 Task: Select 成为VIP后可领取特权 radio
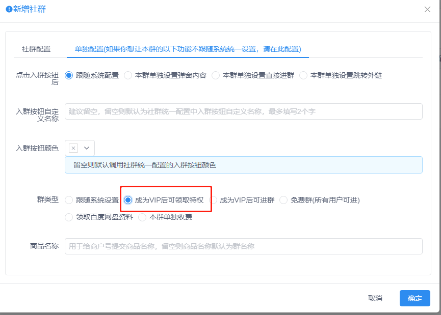pos(128,200)
